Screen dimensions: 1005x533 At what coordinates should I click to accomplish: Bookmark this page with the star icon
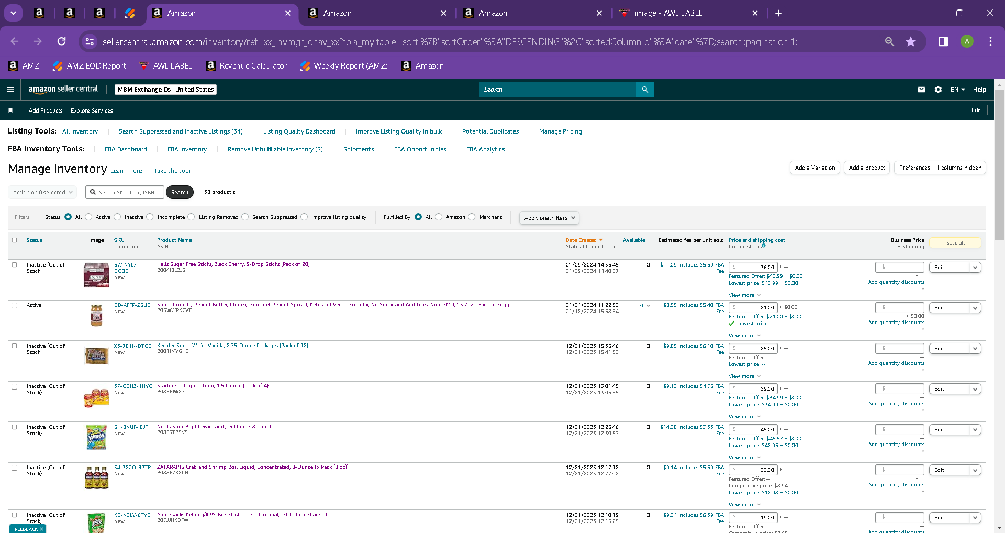pyautogui.click(x=911, y=41)
